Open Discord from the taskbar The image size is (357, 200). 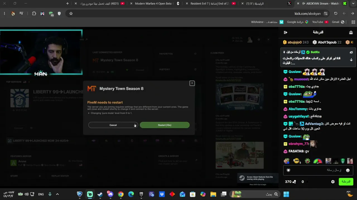[x=110, y=194]
